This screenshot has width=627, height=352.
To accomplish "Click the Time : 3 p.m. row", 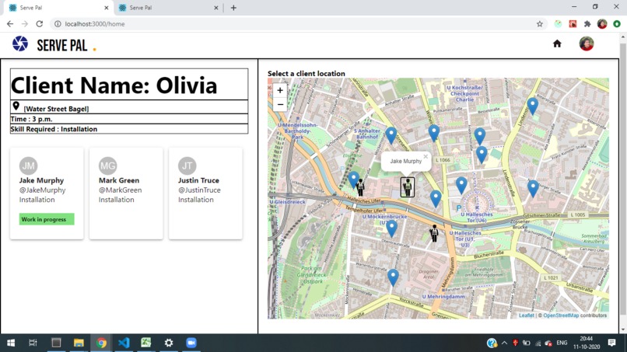I will 129,119.
